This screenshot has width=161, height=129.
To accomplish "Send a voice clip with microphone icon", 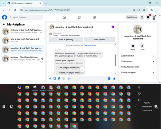I will (x=50, y=79).
